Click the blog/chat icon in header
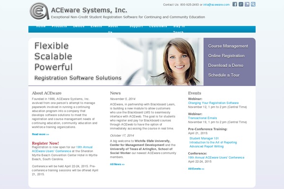 tap(247, 4)
